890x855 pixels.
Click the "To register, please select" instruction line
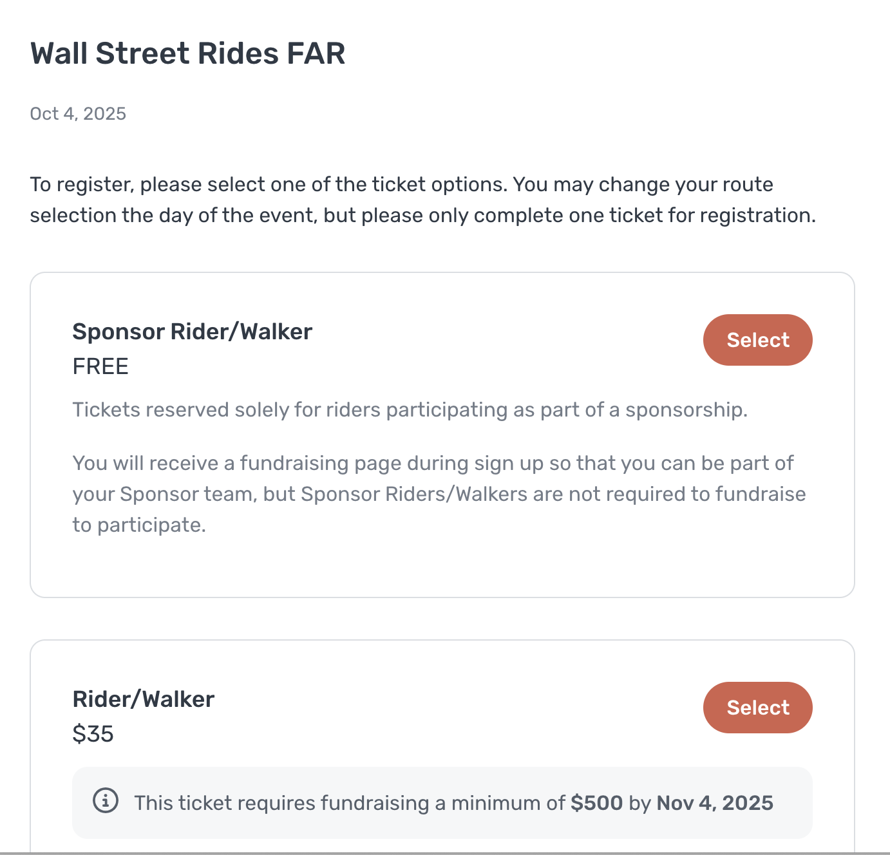click(x=270, y=185)
